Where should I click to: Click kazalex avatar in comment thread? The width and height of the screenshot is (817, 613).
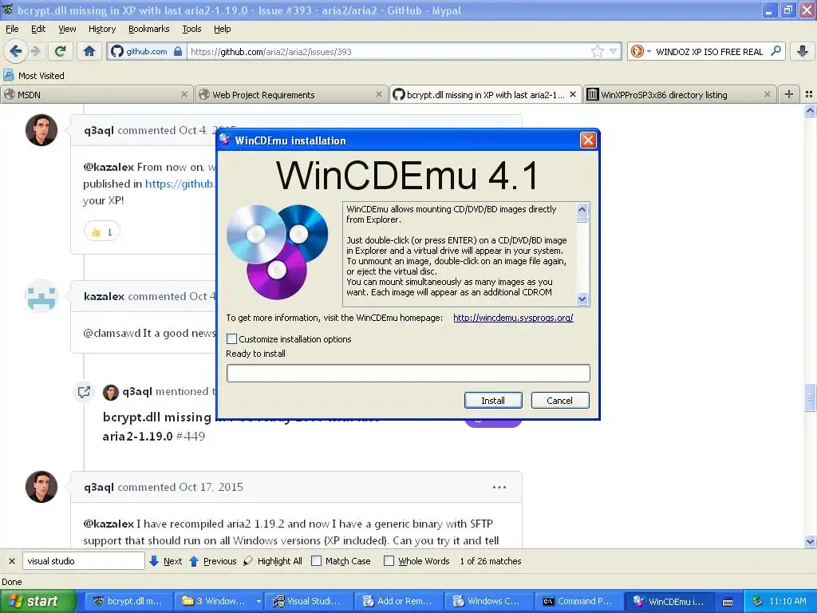41,296
